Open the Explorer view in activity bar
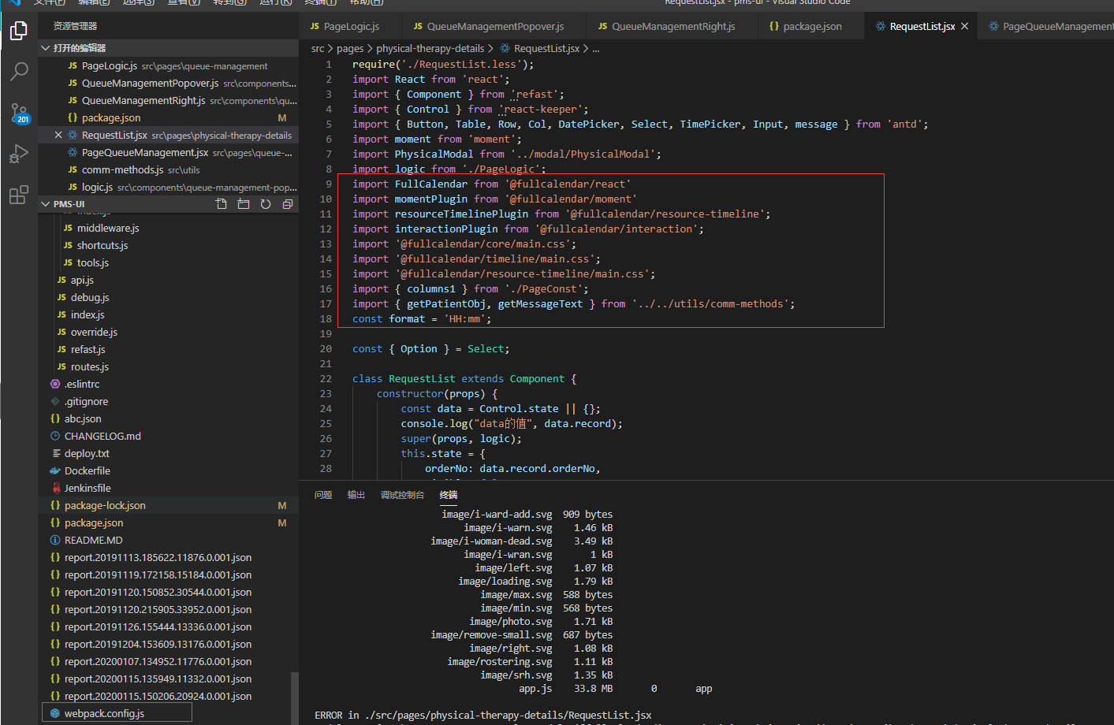1114x725 pixels. [x=19, y=31]
